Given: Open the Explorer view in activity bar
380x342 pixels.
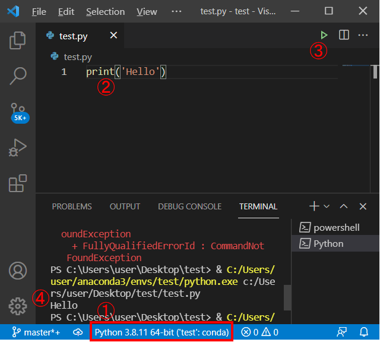Looking at the screenshot, I should coord(18,40).
